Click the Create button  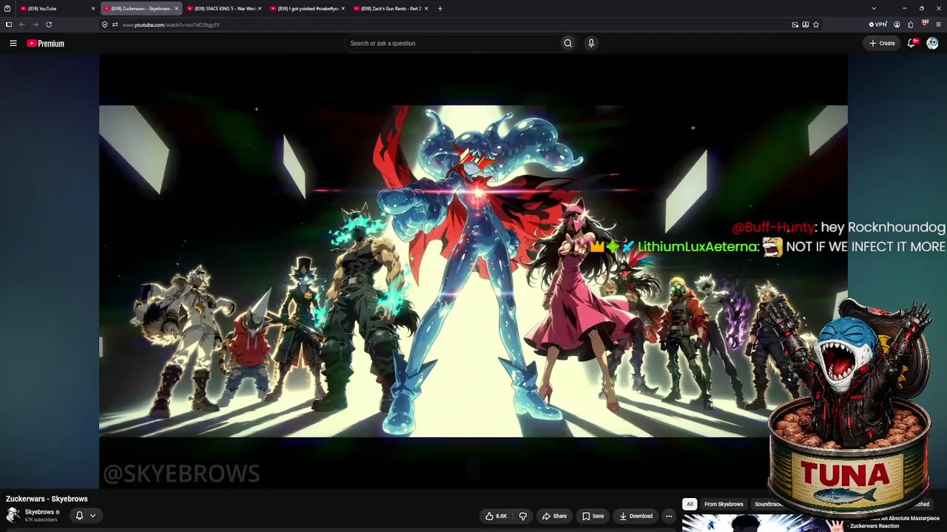882,44
